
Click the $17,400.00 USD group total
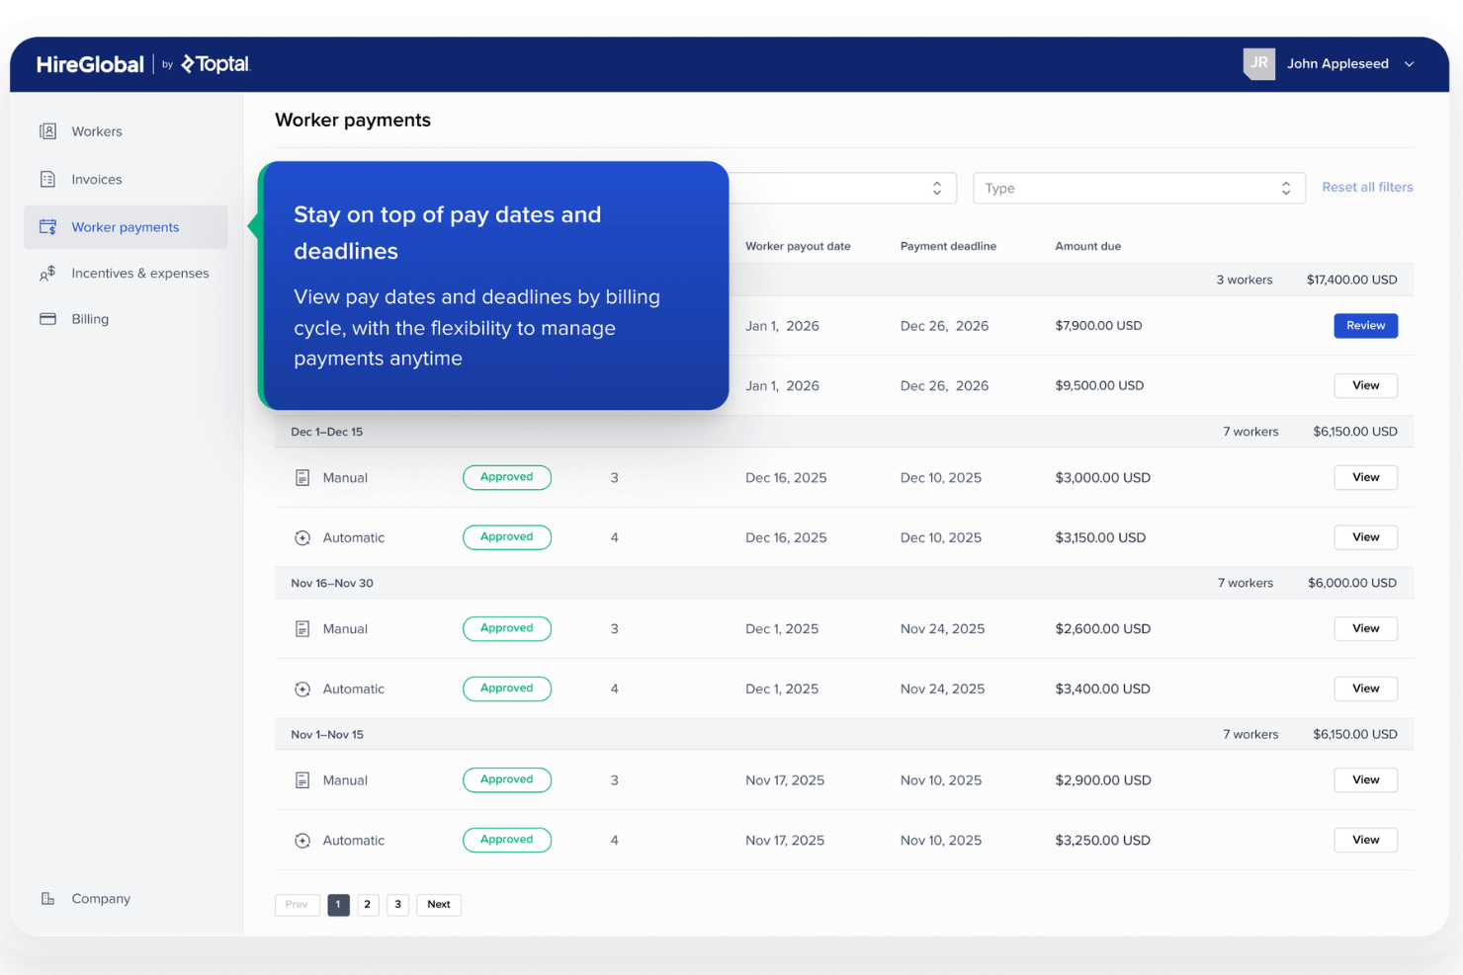(1351, 280)
